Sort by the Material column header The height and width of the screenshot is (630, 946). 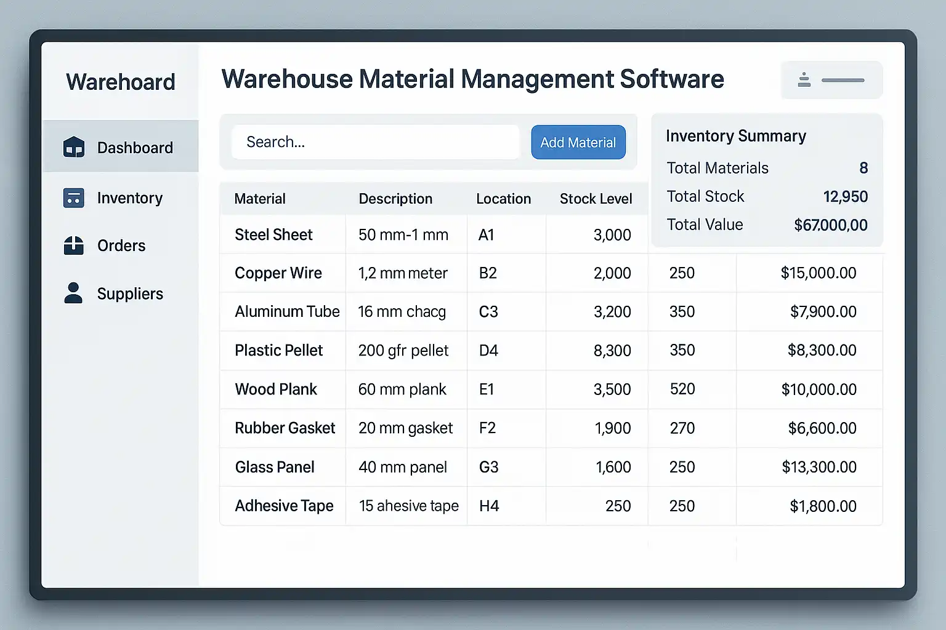tap(260, 199)
